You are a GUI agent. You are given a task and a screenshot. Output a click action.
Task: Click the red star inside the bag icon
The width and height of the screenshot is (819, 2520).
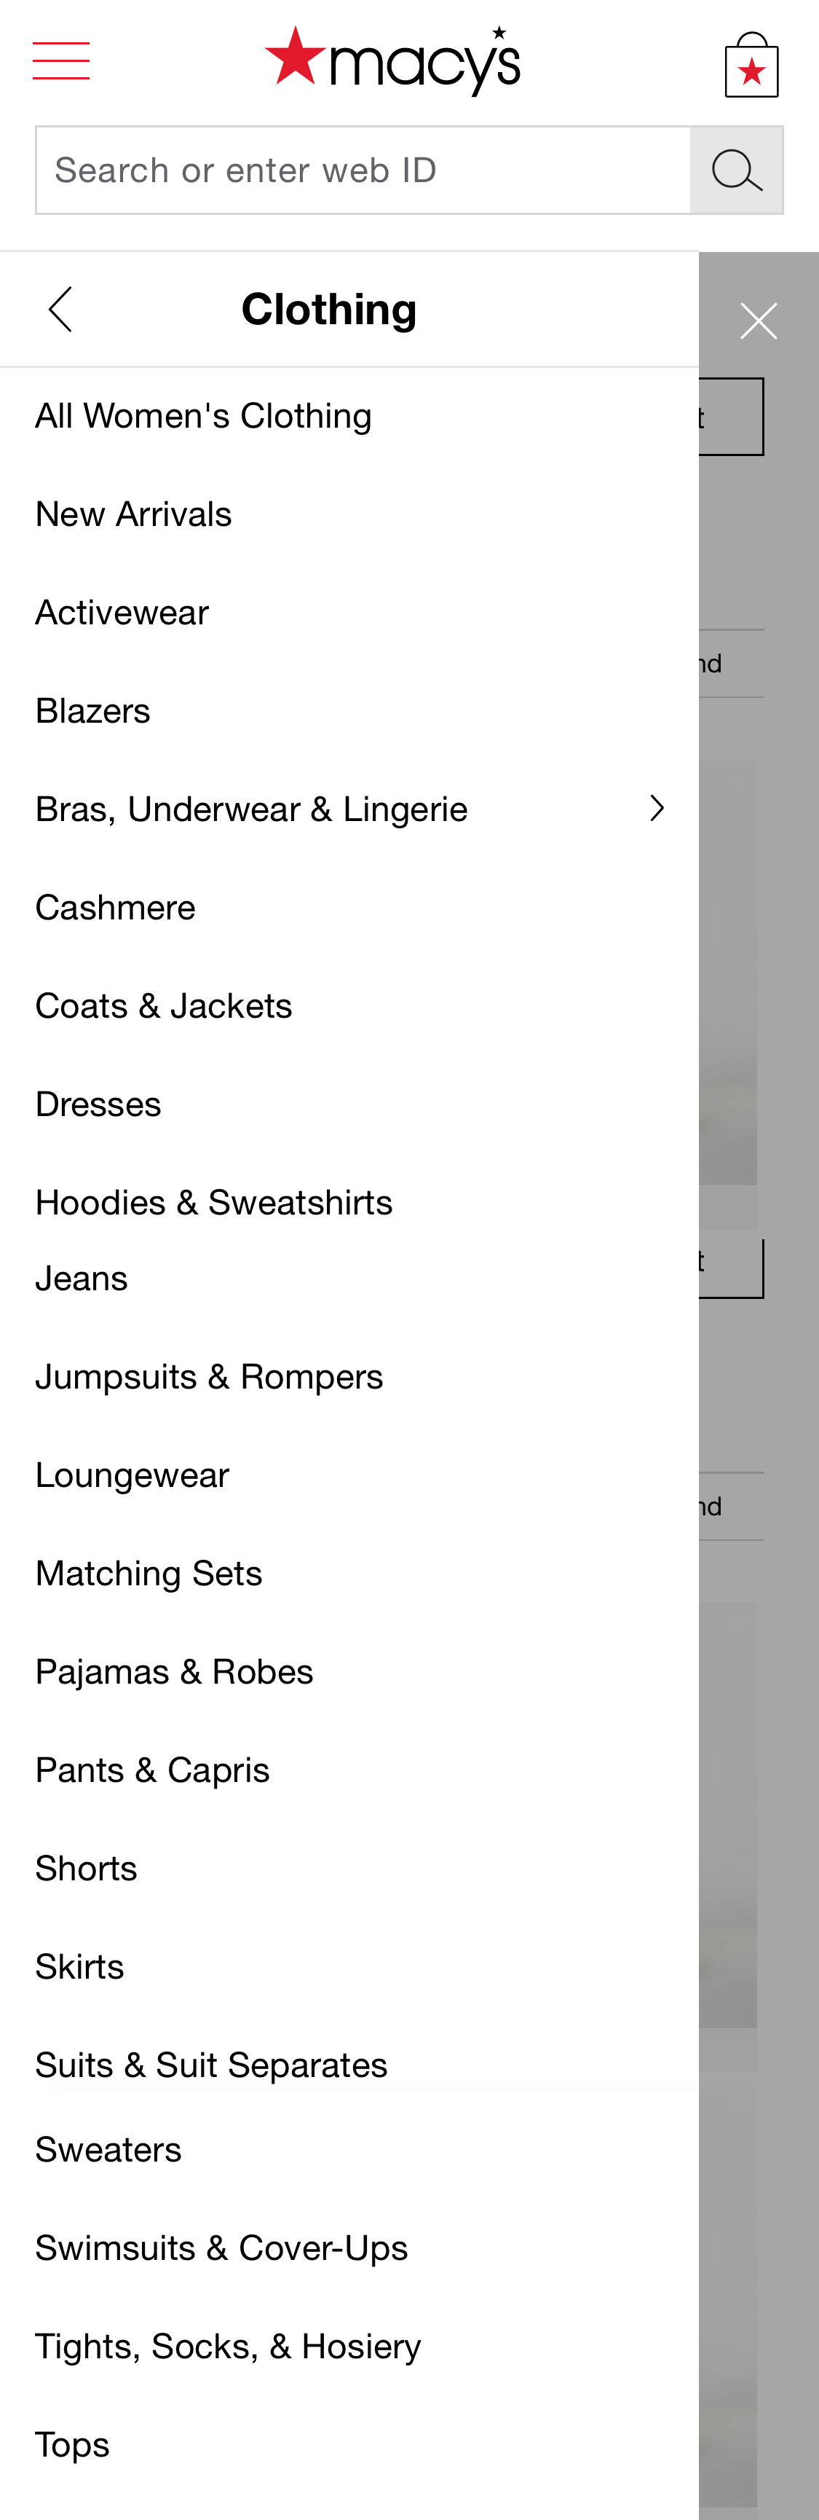coord(753,71)
